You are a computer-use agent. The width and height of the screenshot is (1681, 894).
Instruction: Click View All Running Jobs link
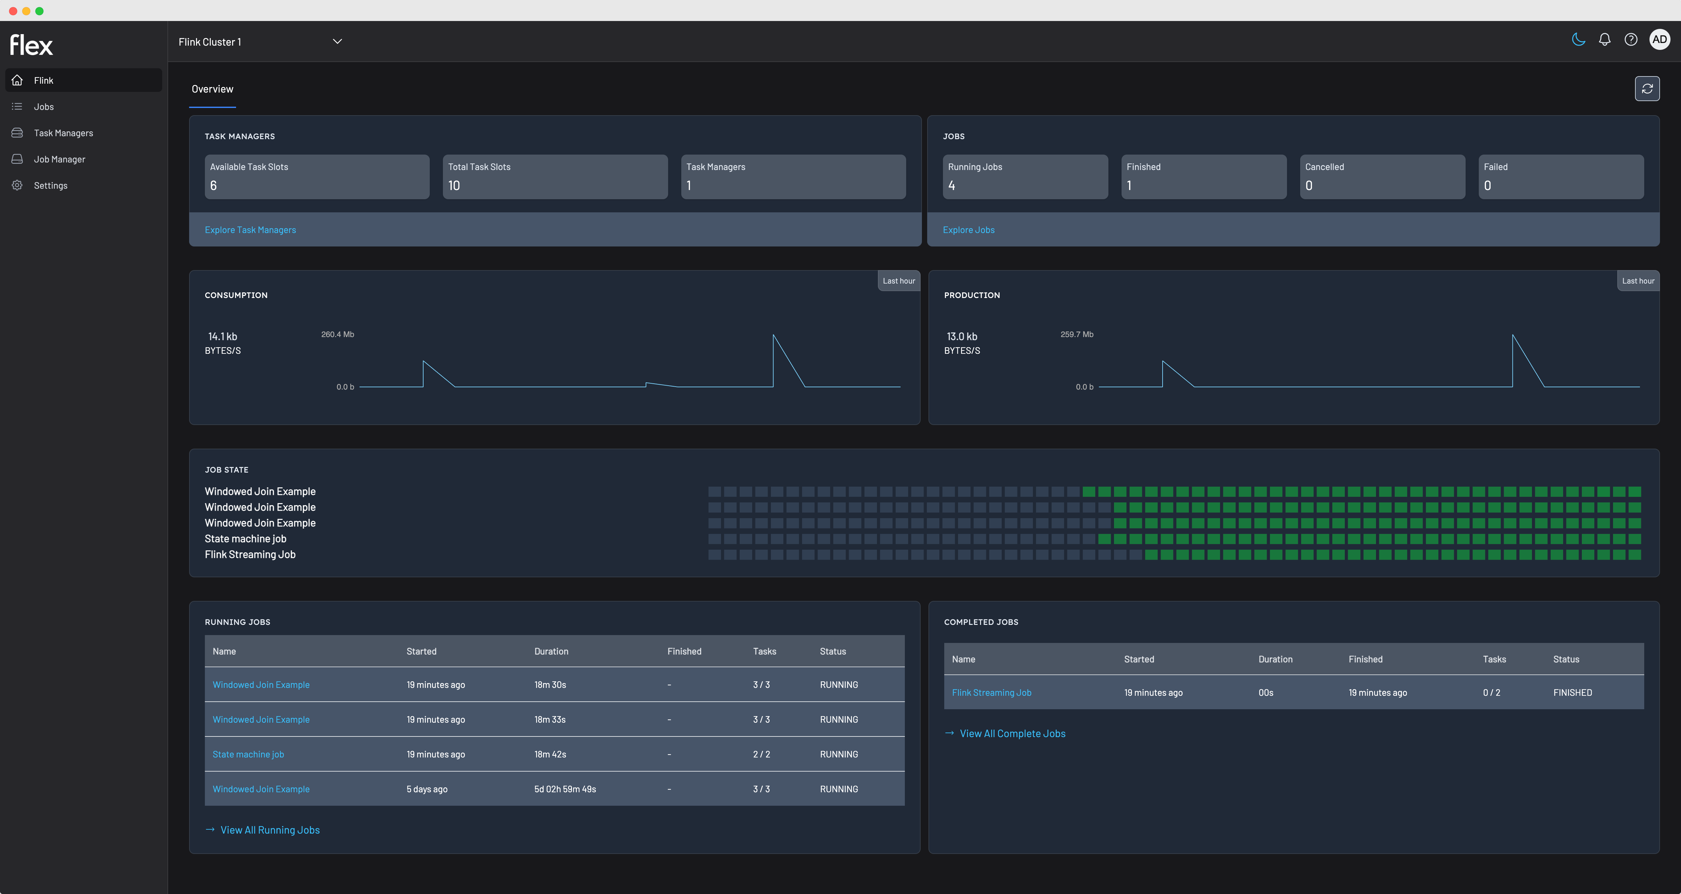[270, 829]
